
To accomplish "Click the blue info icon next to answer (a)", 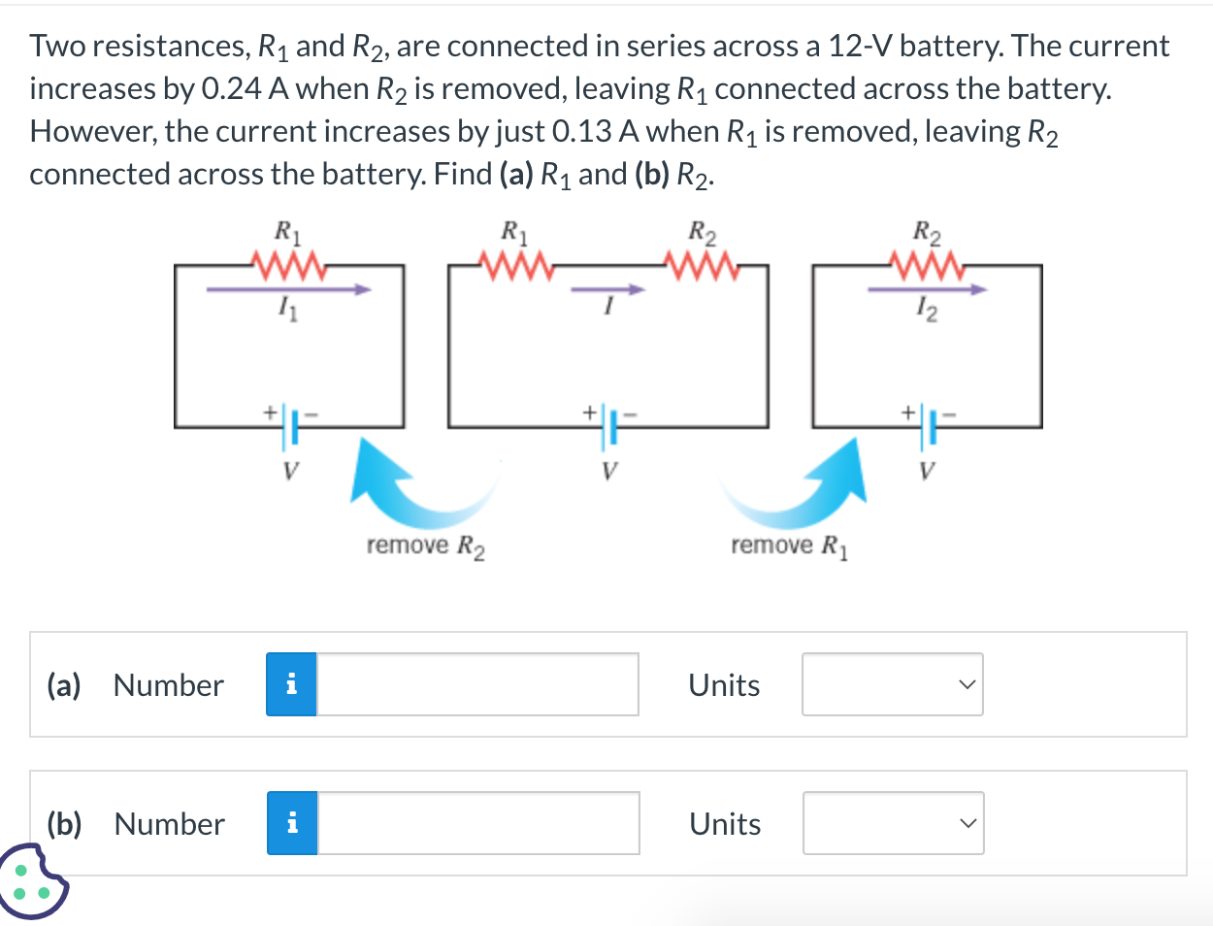I will click(x=291, y=685).
